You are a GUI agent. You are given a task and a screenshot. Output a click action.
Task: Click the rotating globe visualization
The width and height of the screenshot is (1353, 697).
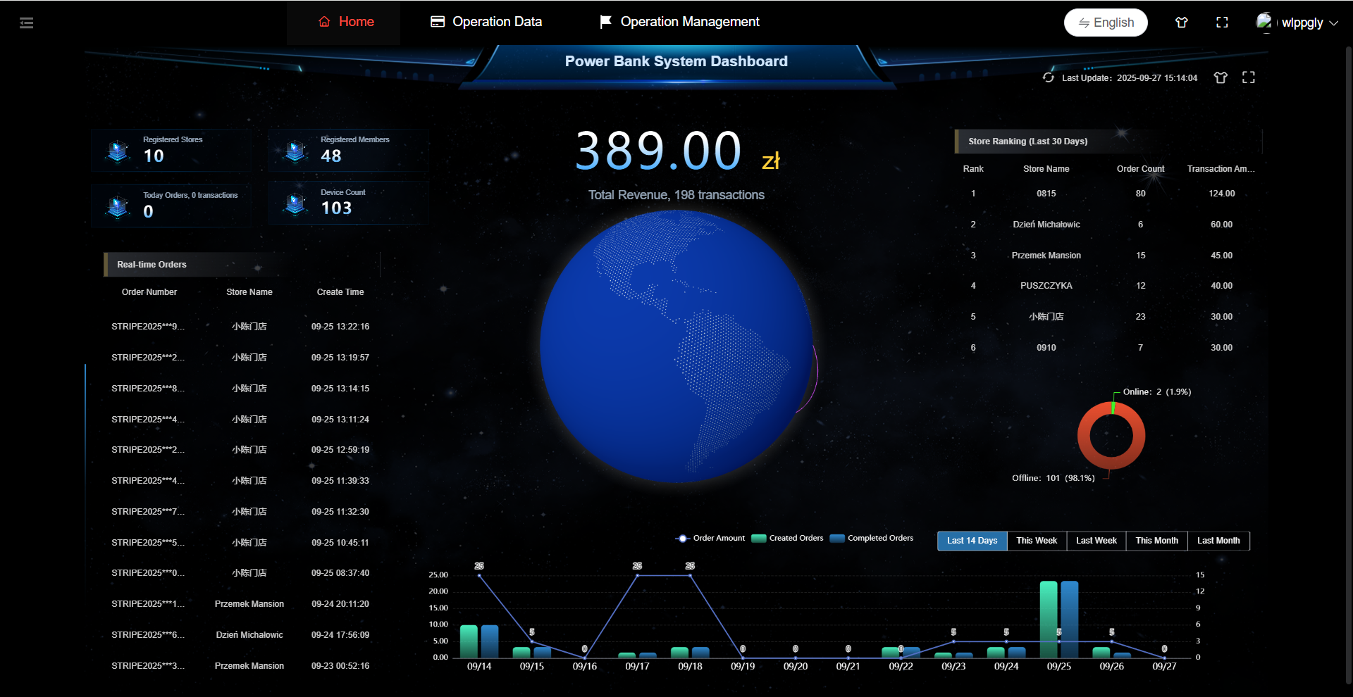(x=676, y=346)
